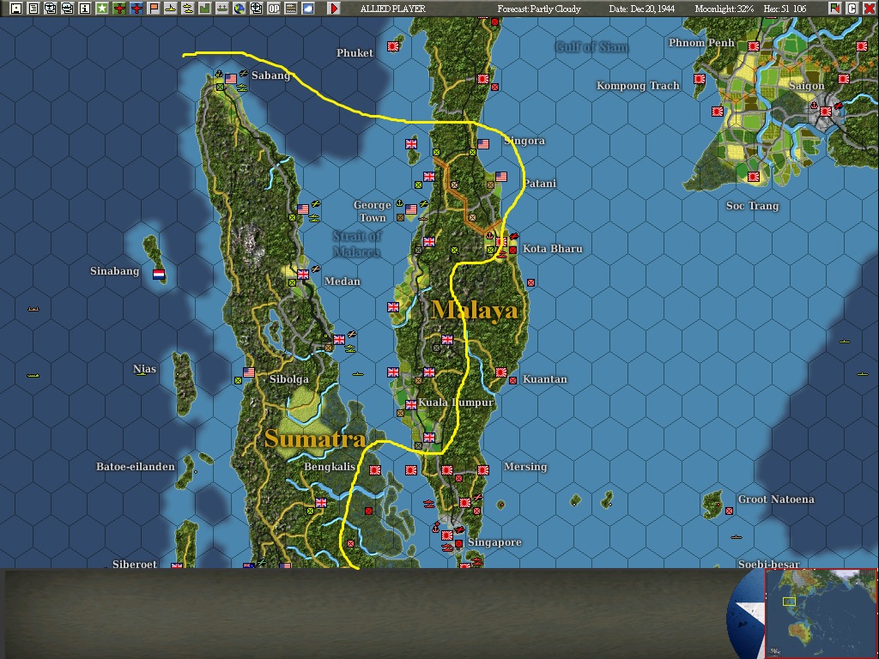
Task: Click the 'Gulf of Siam' sea label
Action: coord(591,47)
